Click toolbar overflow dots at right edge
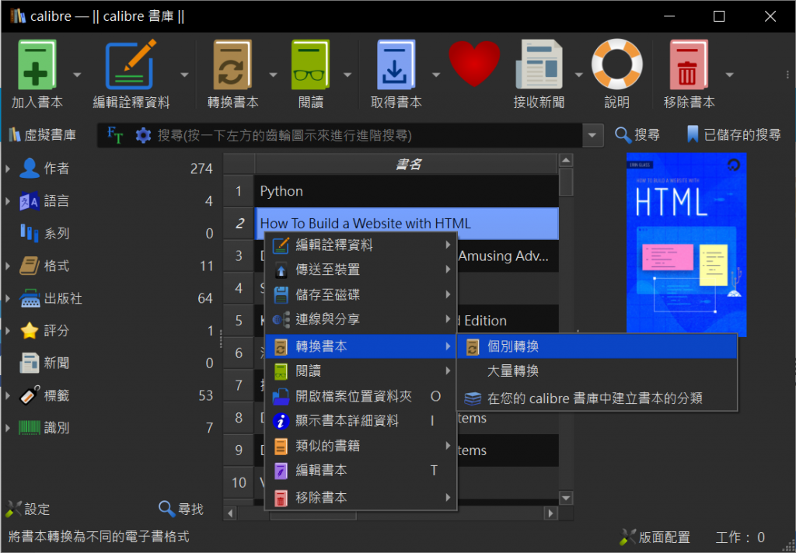 788,75
